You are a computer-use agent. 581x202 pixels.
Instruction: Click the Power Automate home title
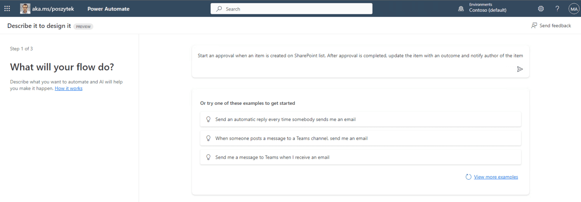point(109,9)
